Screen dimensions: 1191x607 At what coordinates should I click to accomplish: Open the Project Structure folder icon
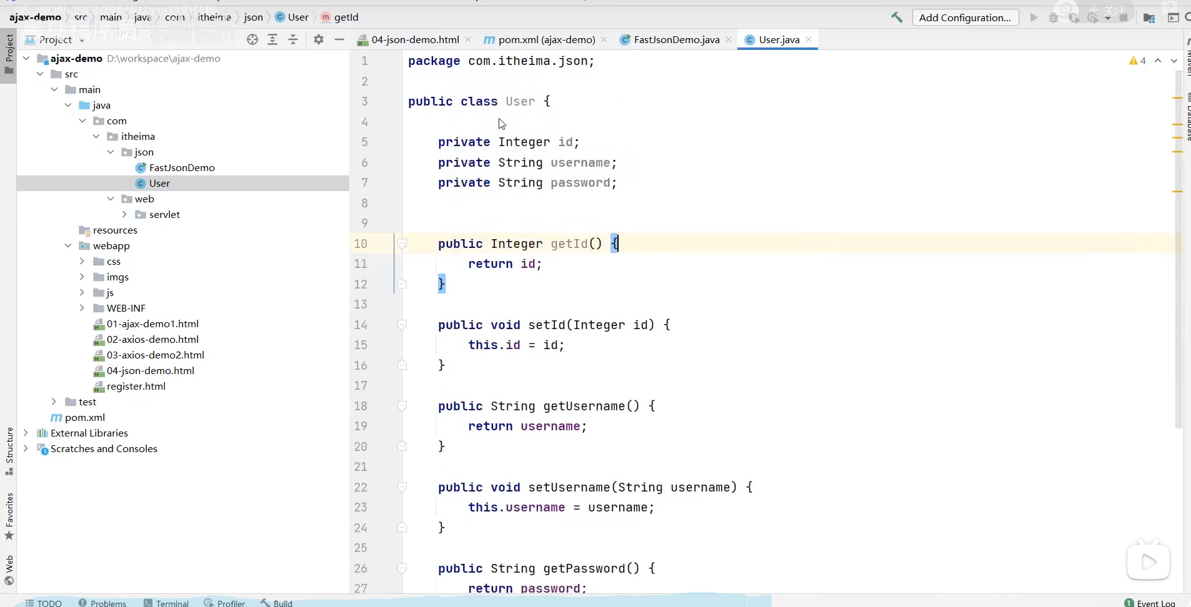(1149, 17)
